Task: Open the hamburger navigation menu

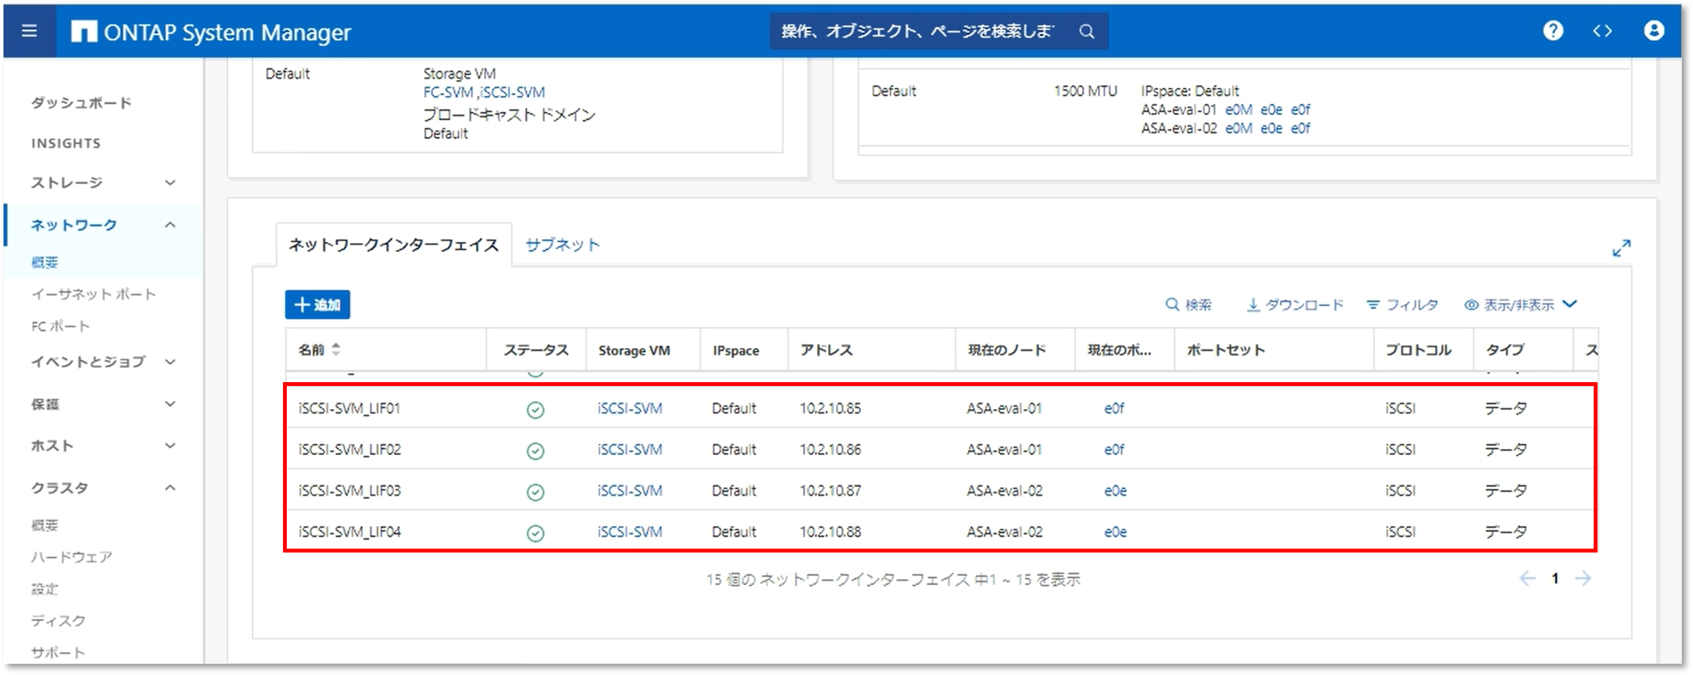Action: click(x=29, y=31)
